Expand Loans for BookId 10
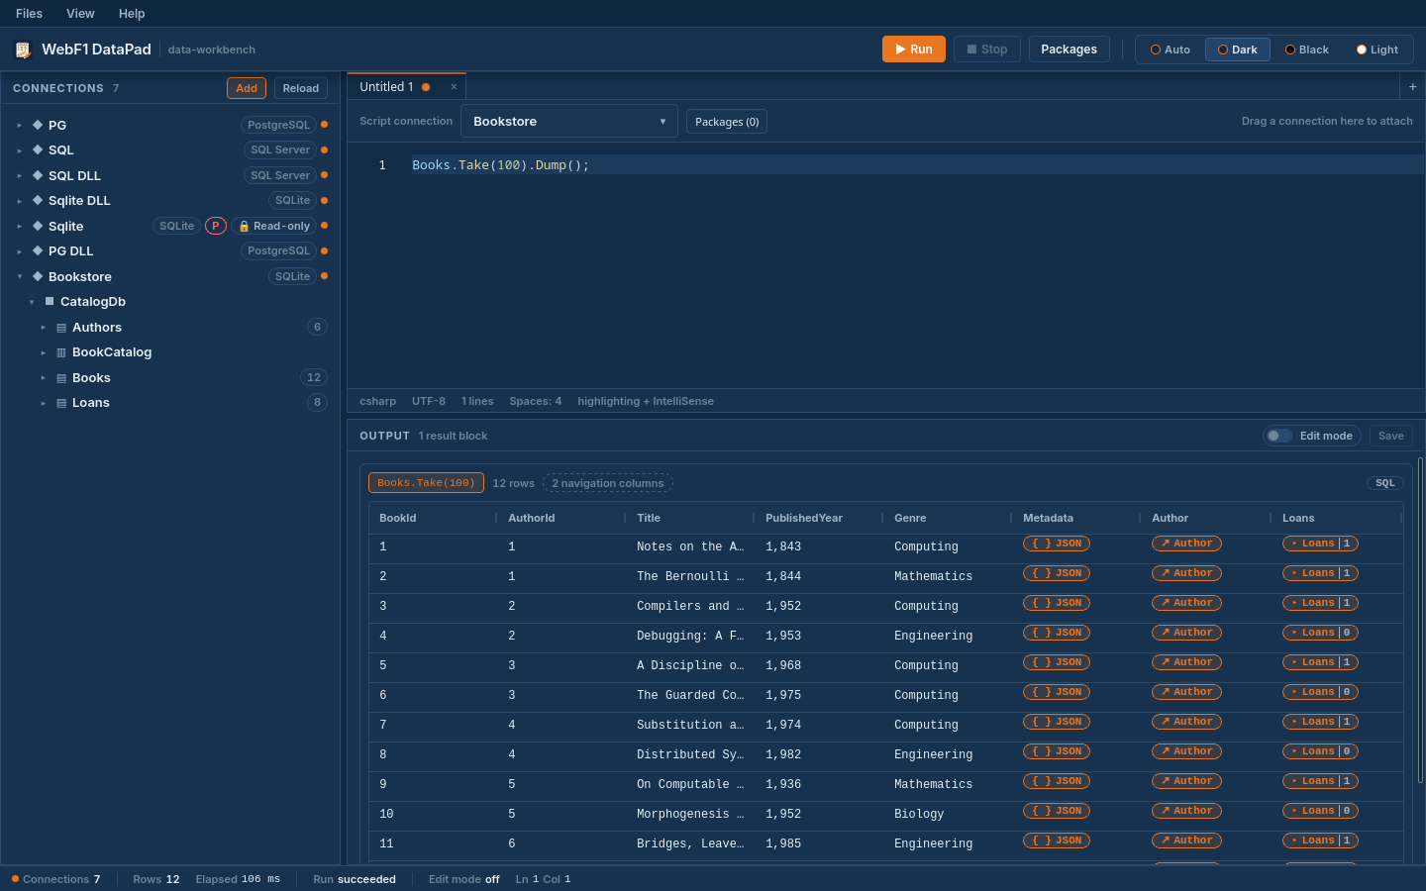Image resolution: width=1426 pixels, height=891 pixels. [x=1320, y=811]
